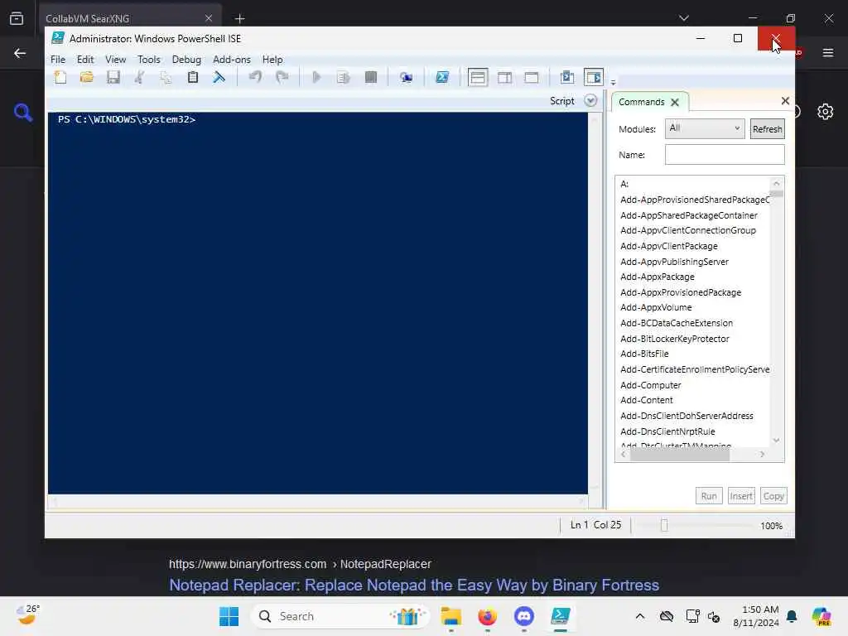Toggle the Show Command Add-on icon
The image size is (848, 636).
tap(593, 77)
